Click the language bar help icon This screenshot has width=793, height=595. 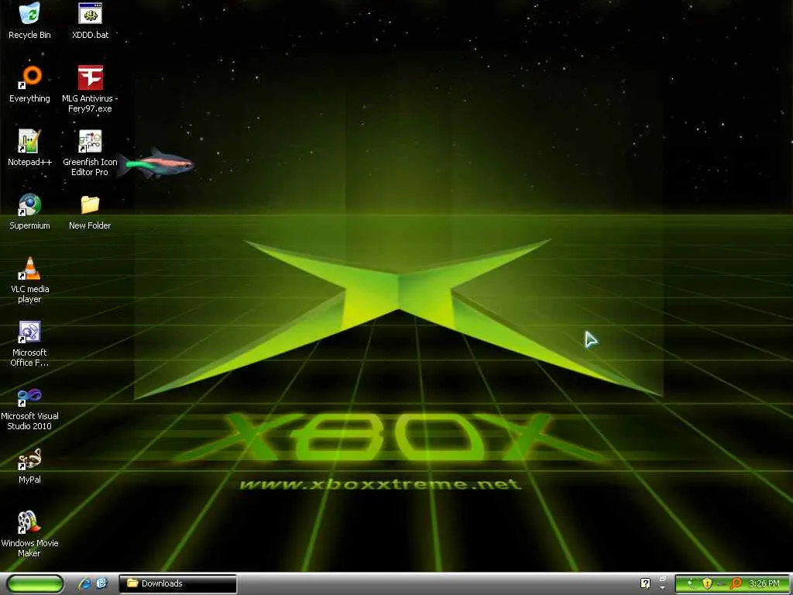(x=645, y=583)
